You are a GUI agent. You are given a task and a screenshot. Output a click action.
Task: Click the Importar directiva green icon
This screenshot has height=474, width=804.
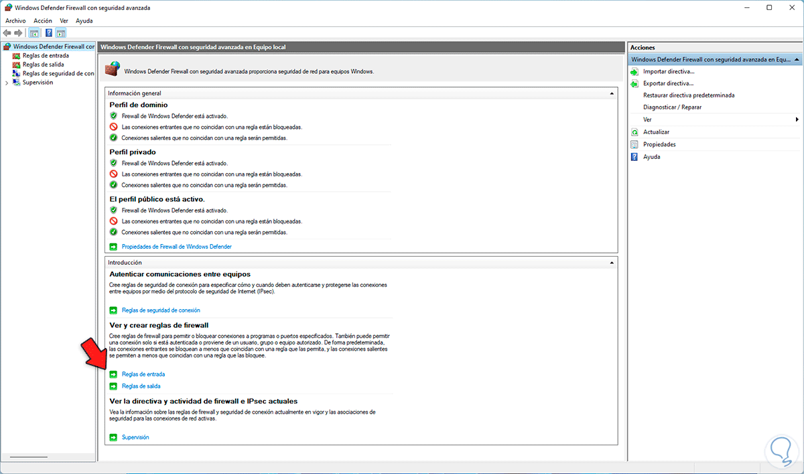click(634, 71)
